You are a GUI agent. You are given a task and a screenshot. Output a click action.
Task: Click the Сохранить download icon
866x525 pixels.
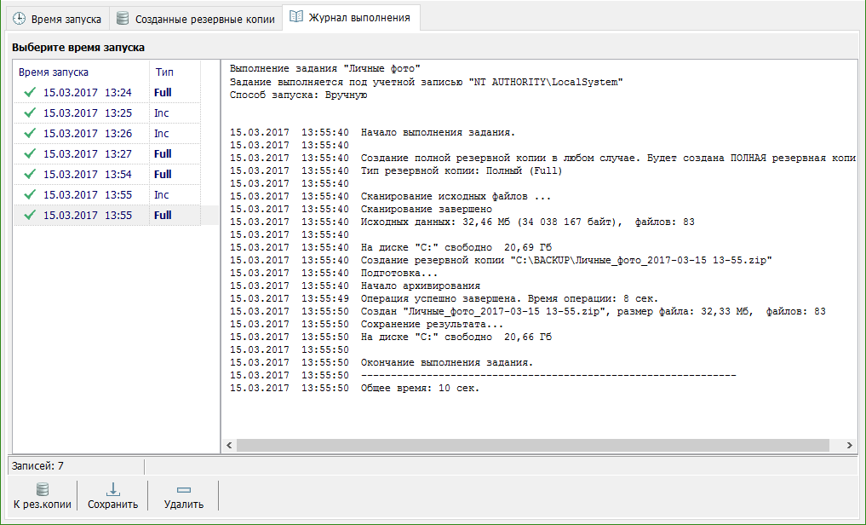(112, 489)
